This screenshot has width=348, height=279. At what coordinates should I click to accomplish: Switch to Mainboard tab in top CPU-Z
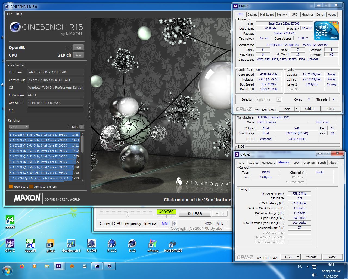coord(267,14)
